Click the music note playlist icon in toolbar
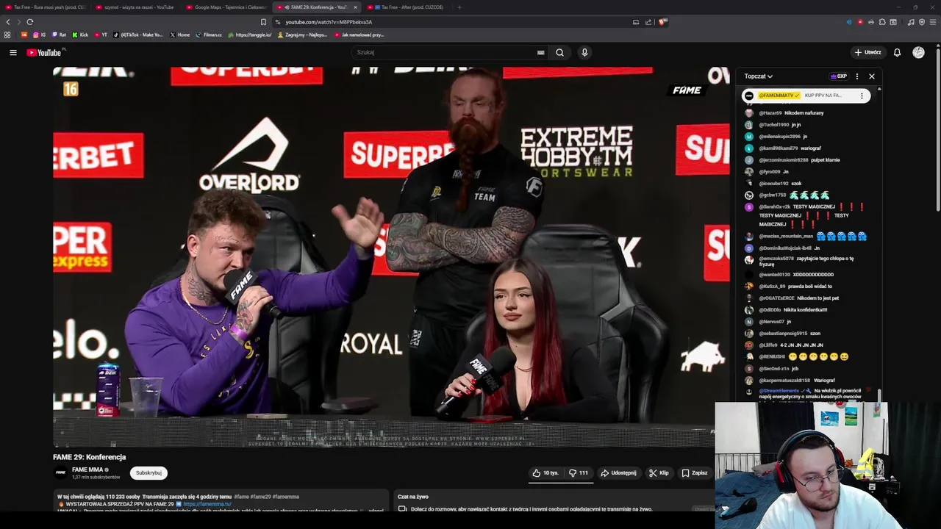 pos(911,22)
